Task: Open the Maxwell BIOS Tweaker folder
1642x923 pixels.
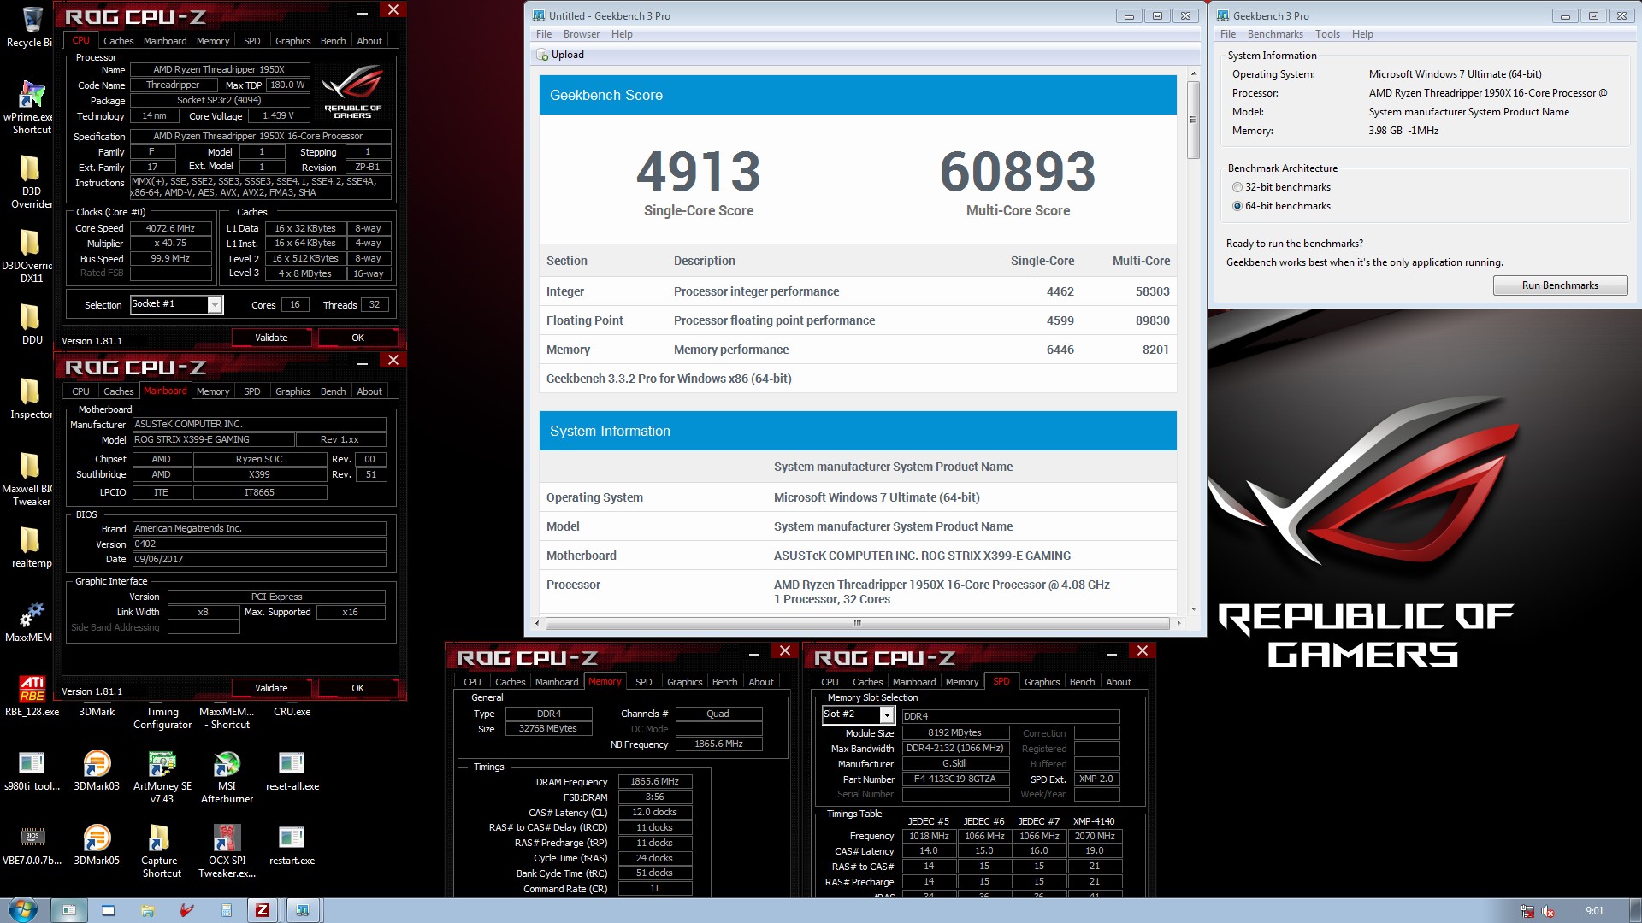Action: click(x=30, y=466)
